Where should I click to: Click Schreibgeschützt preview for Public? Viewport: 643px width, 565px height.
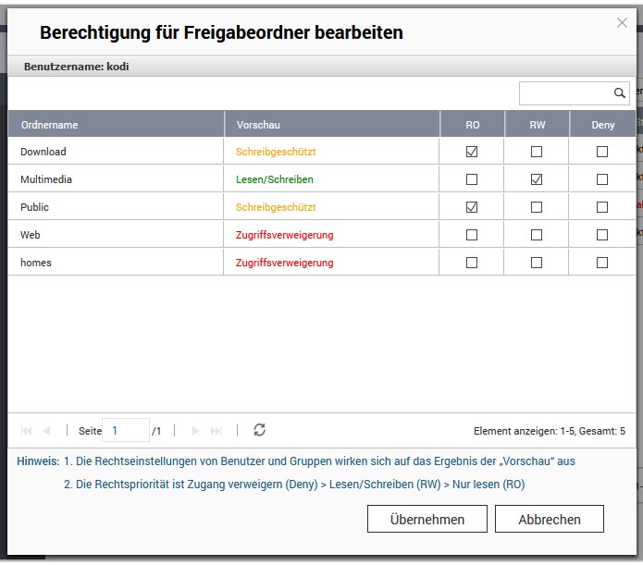click(276, 207)
